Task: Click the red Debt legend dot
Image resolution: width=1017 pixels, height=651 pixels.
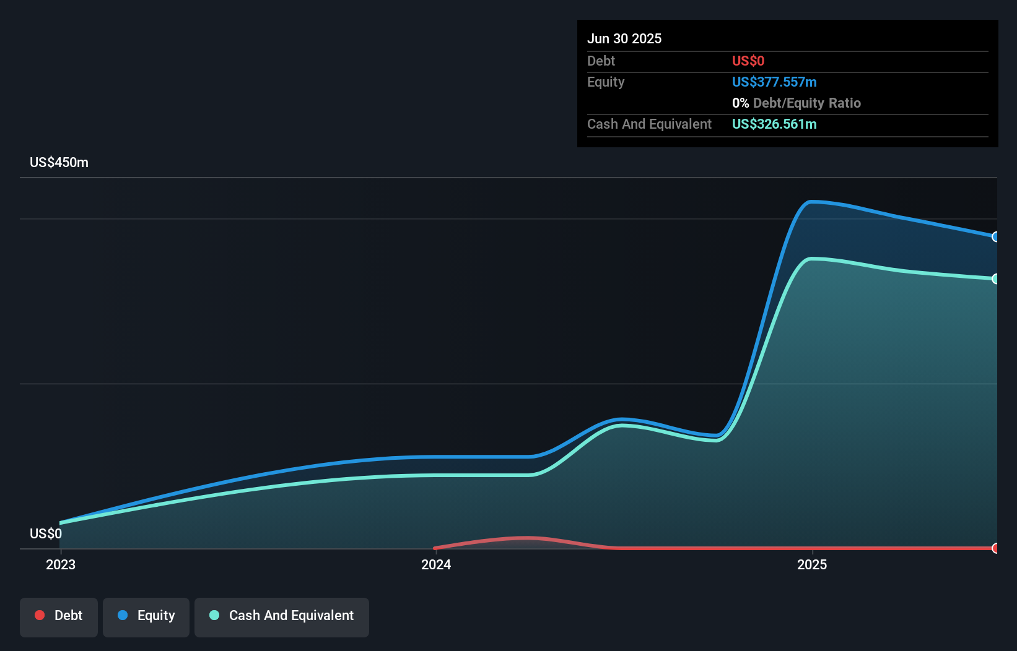Action: click(40, 615)
